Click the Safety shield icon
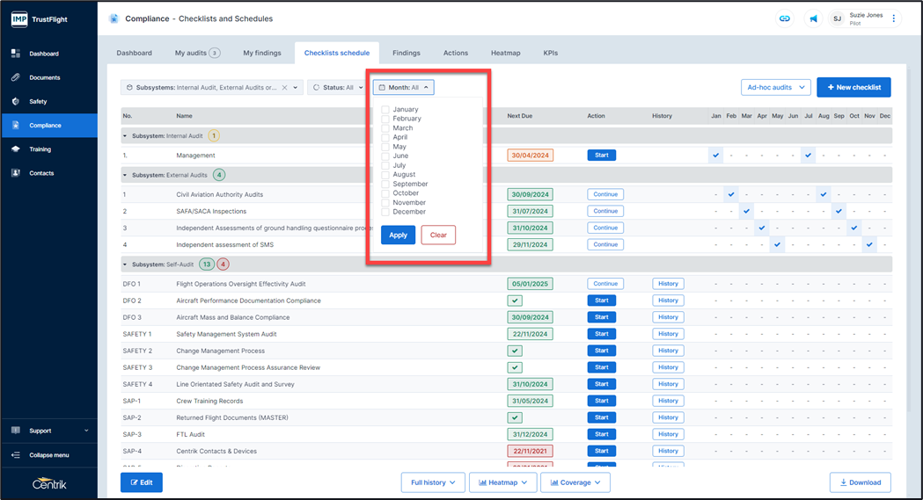The height and width of the screenshot is (500, 923). 16,101
